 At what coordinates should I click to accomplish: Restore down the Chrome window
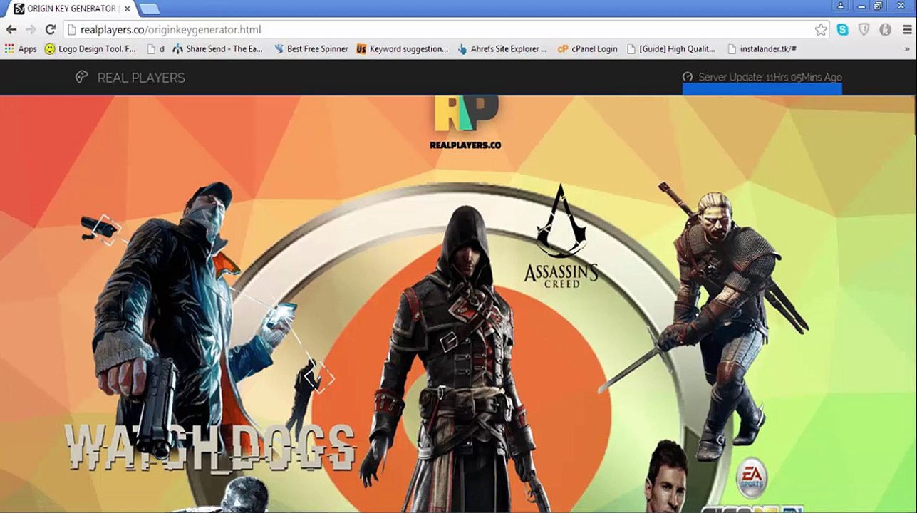[879, 6]
